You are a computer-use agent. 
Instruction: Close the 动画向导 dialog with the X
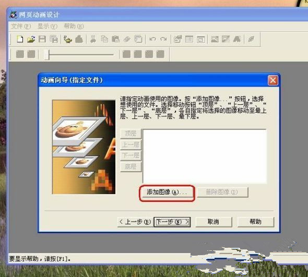click(273, 80)
